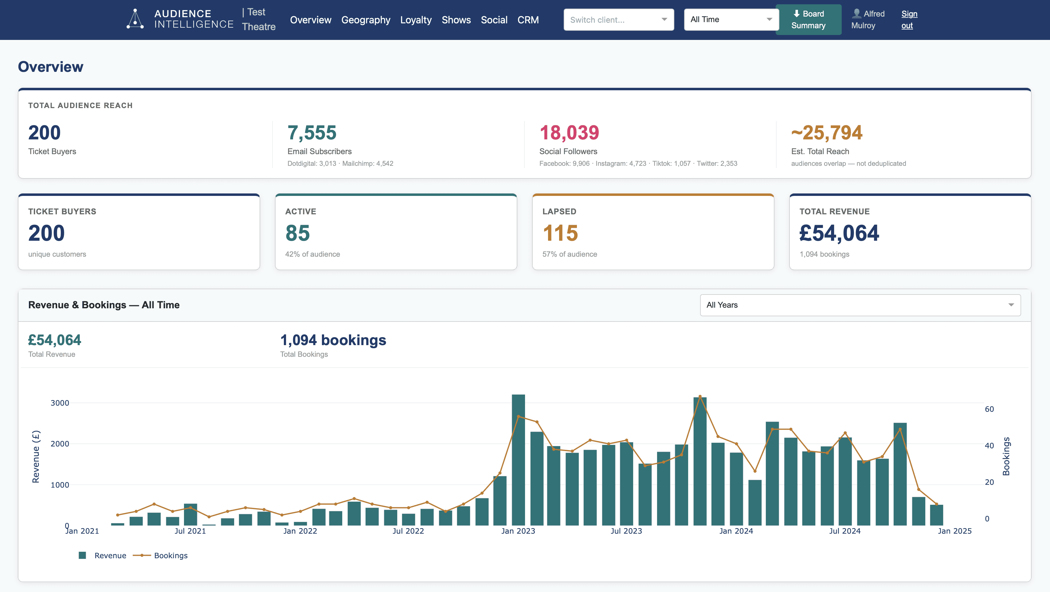Screen dimensions: 1050x592
Task: Open the CRM section
Action: (528, 20)
